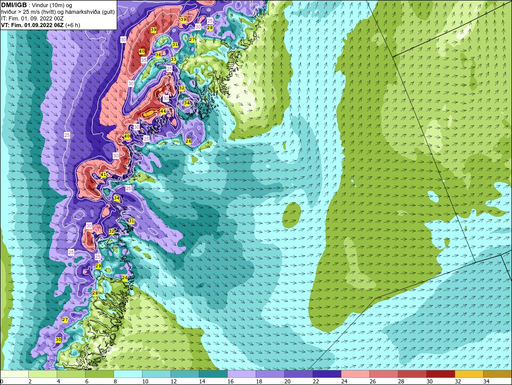Screen dimensions: 512x385
Task: Select the legend scale value 16
Action: tap(230, 381)
